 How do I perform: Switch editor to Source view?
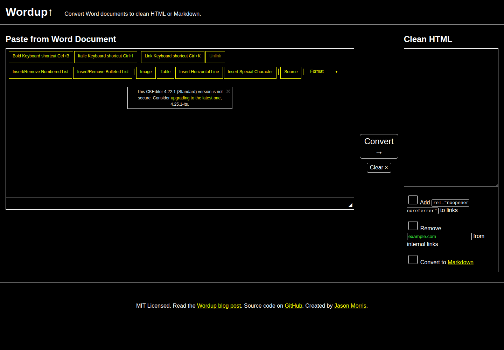(x=290, y=72)
